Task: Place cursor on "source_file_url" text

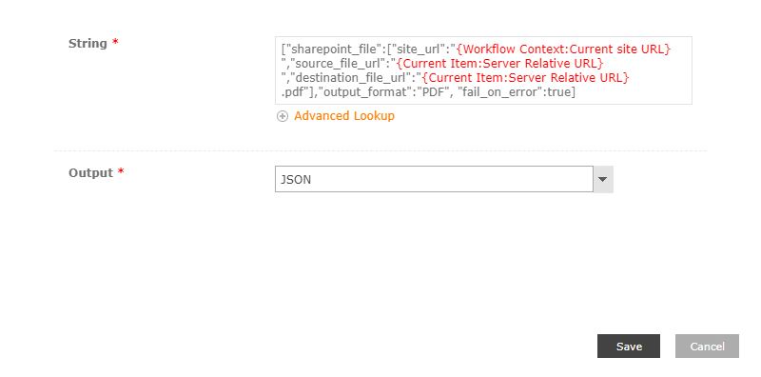Action: [338, 63]
